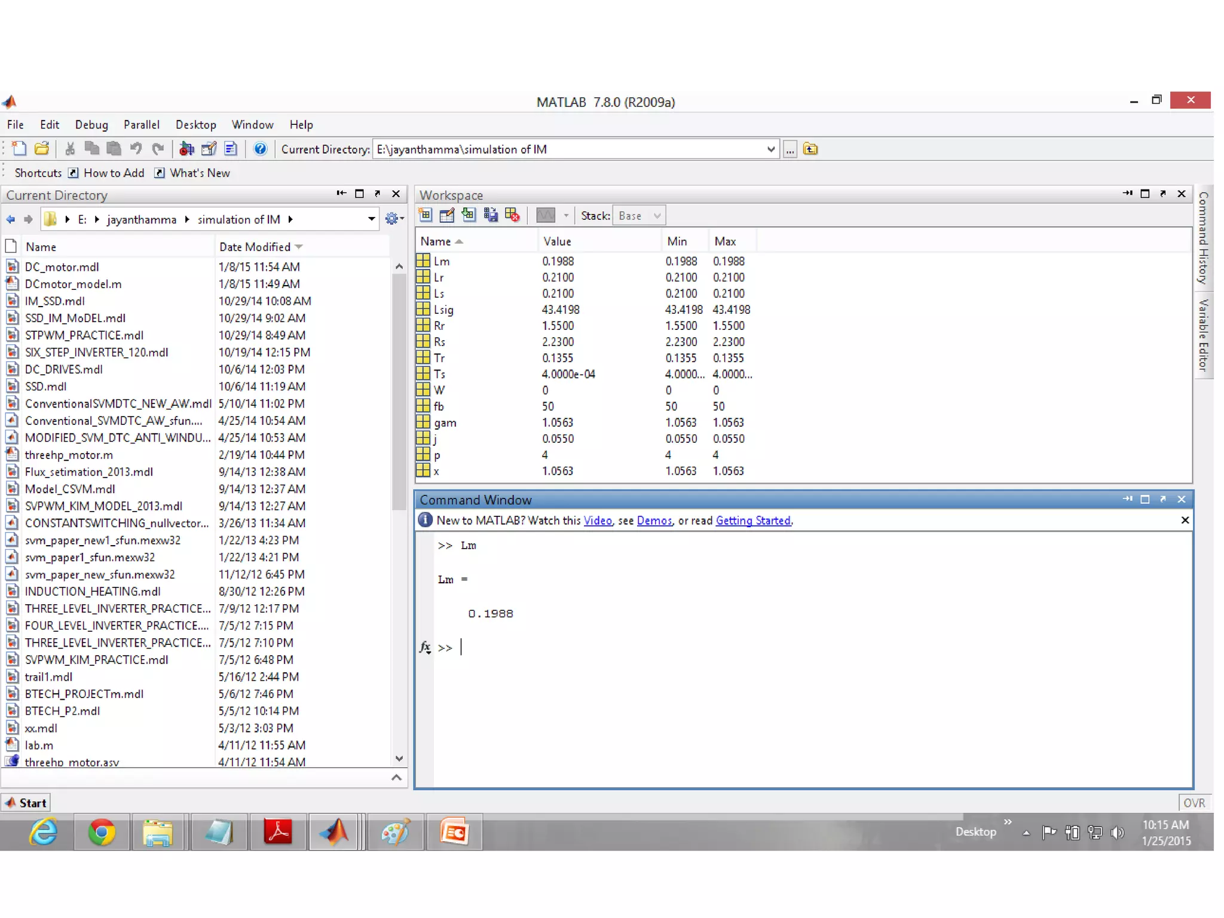Click the MATLAB Start button
This screenshot has width=1224, height=918.
(26, 803)
